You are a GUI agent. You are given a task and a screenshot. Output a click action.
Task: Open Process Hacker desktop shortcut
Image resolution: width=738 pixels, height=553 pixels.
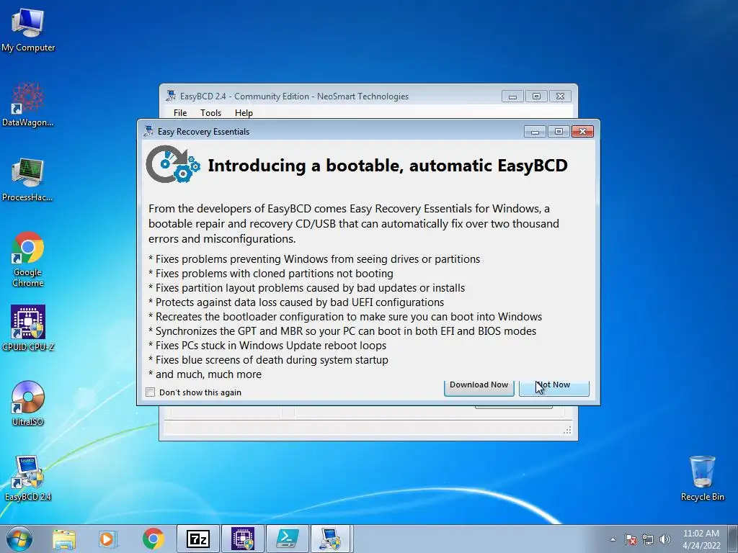(28, 179)
